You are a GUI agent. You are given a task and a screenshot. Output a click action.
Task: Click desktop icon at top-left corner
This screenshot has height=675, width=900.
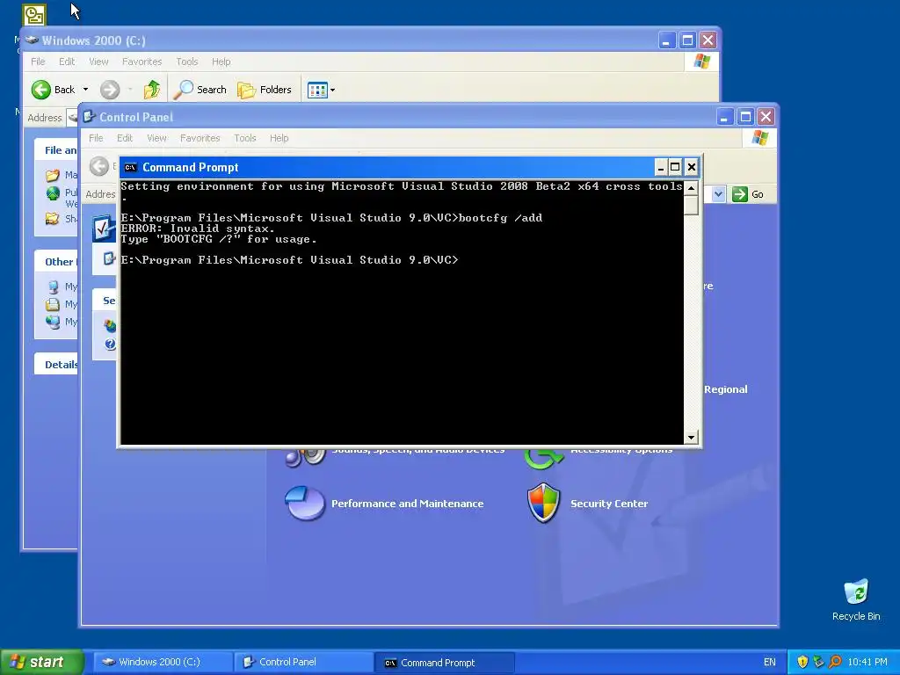click(x=34, y=15)
